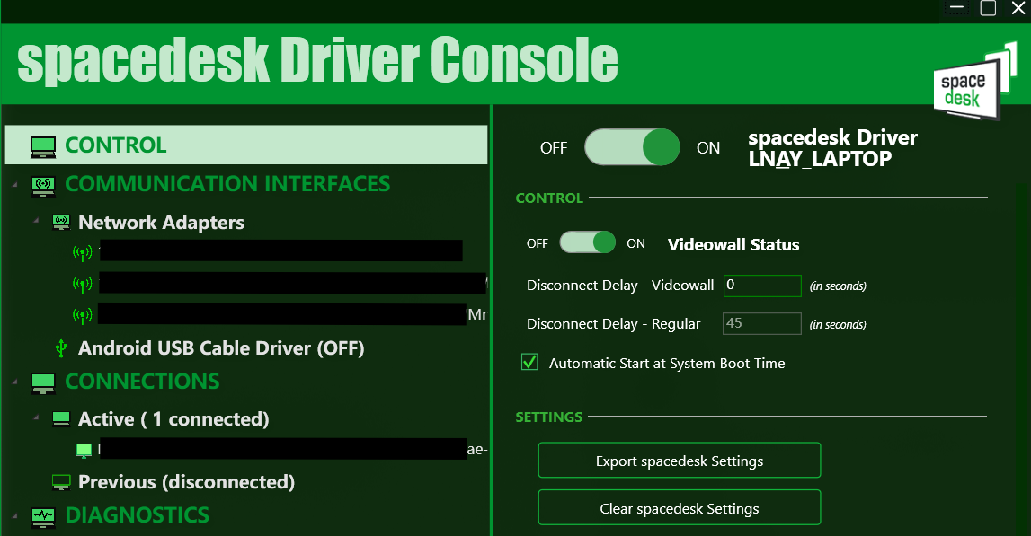Click the Active connections monitor icon

(x=61, y=420)
